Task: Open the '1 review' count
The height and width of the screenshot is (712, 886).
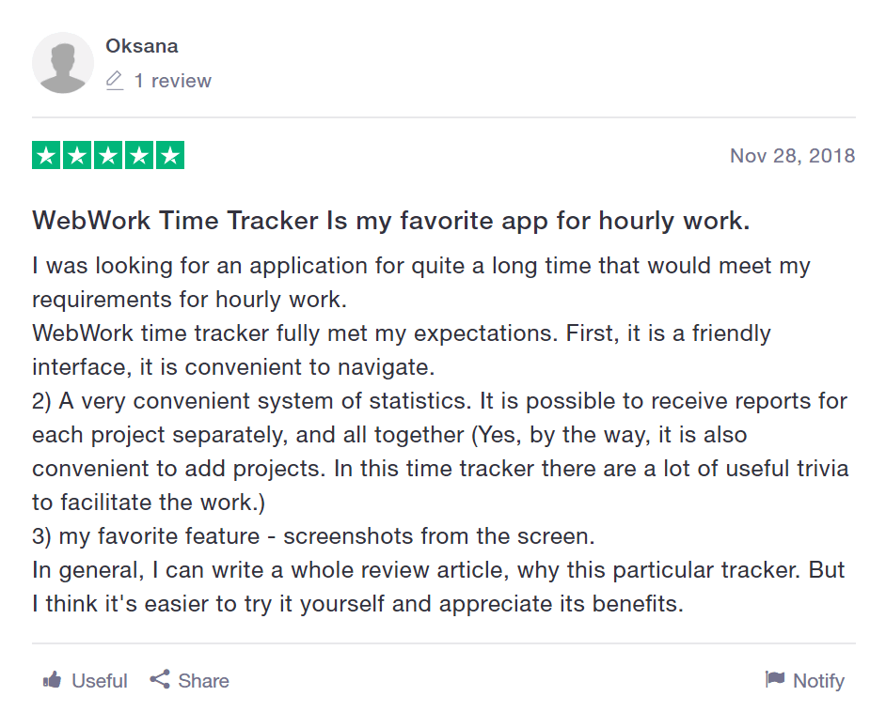Action: click(x=173, y=81)
